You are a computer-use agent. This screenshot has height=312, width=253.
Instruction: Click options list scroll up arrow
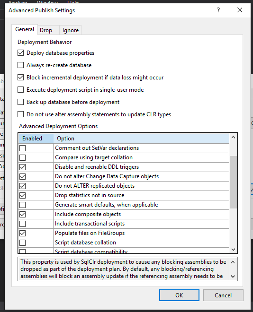pyautogui.click(x=233, y=137)
